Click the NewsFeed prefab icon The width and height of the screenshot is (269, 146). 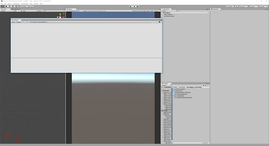pyautogui.click(x=175, y=91)
